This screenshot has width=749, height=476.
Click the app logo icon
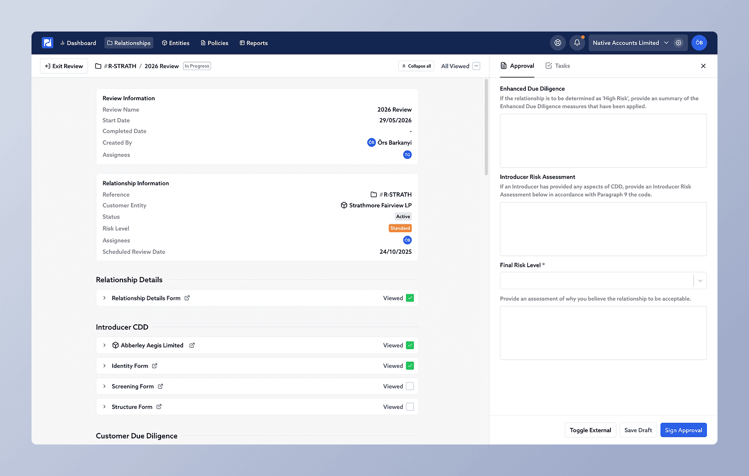click(48, 43)
